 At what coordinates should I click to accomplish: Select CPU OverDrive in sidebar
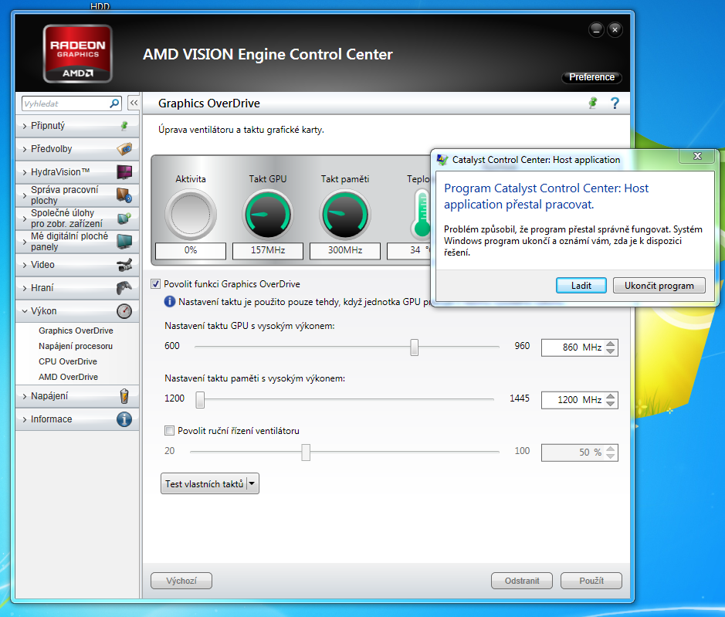coord(68,361)
